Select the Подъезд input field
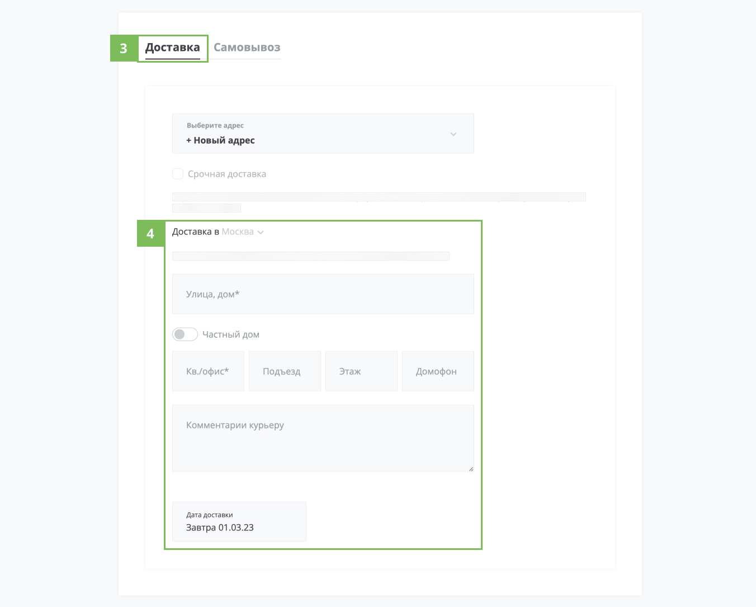The width and height of the screenshot is (756, 607). pyautogui.click(x=285, y=371)
